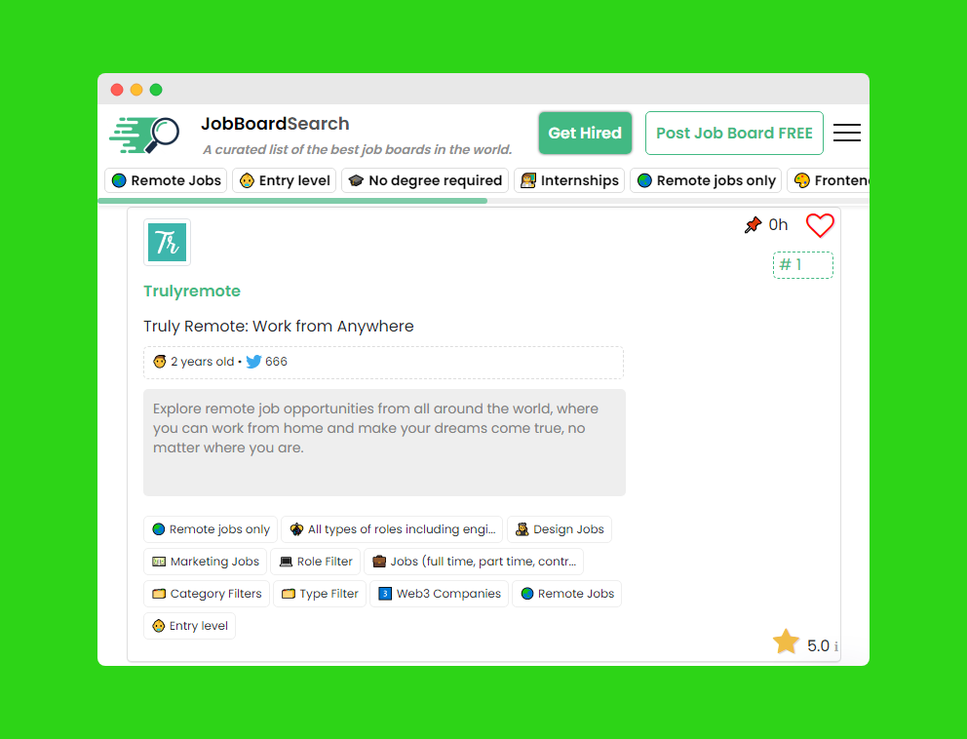Image resolution: width=967 pixels, height=739 pixels.
Task: Open the hamburger menu icon
Action: (847, 133)
